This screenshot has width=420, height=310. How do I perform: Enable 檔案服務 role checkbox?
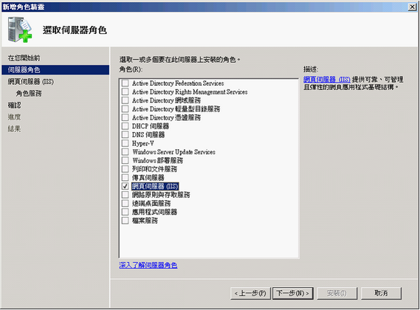pyautogui.click(x=125, y=221)
